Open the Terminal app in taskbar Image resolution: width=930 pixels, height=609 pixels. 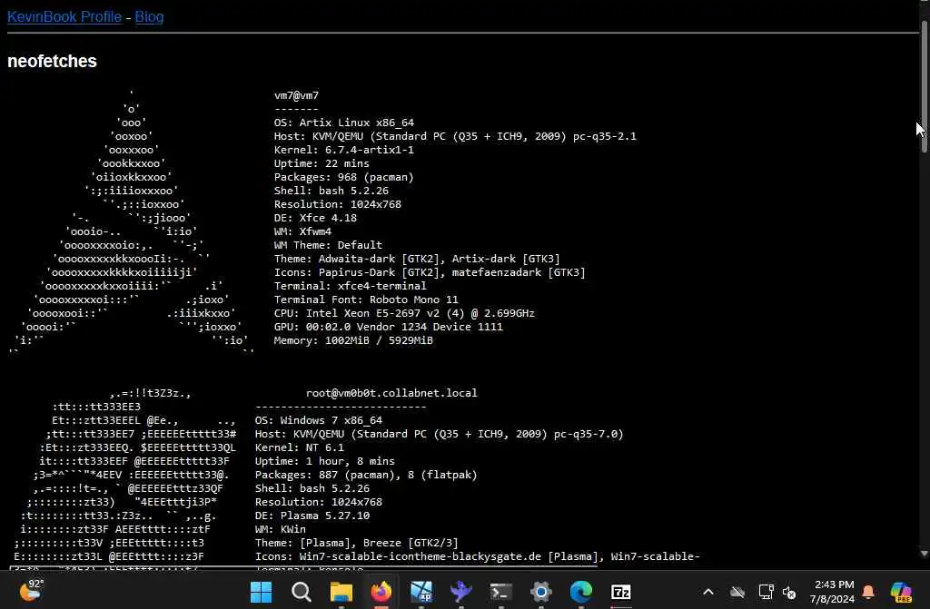pos(501,592)
